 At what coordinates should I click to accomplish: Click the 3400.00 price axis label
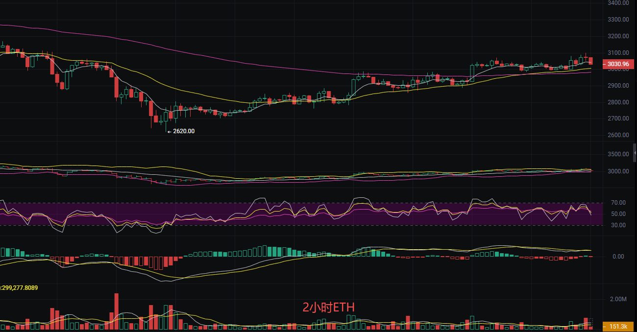618,3
